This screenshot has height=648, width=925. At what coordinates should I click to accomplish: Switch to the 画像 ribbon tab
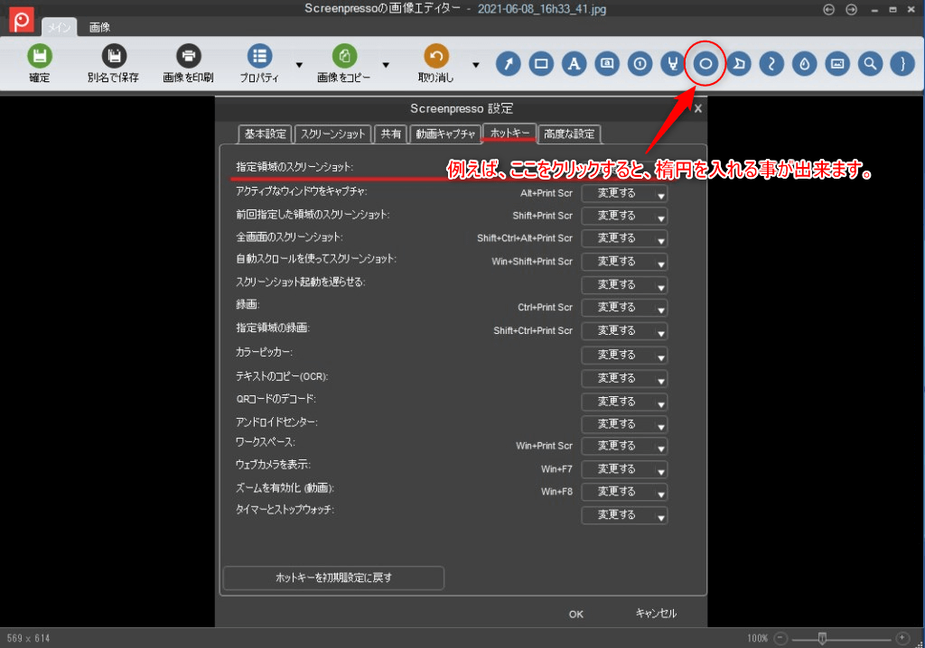(x=99, y=27)
